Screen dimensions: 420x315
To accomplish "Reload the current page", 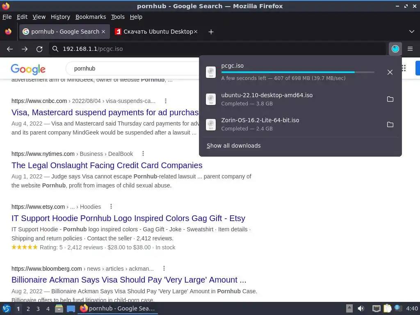I will 39,49.
